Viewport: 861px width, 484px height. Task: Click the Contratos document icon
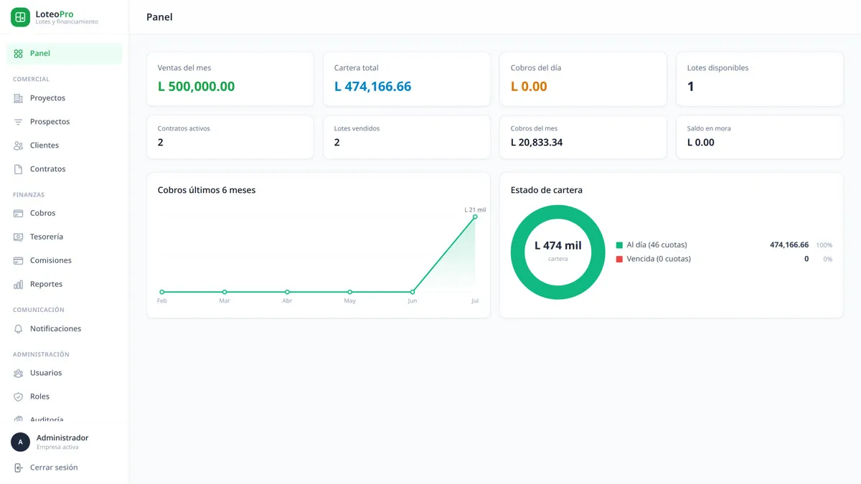[19, 169]
